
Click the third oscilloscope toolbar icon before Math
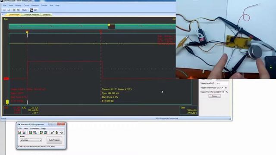click(x=14, y=10)
